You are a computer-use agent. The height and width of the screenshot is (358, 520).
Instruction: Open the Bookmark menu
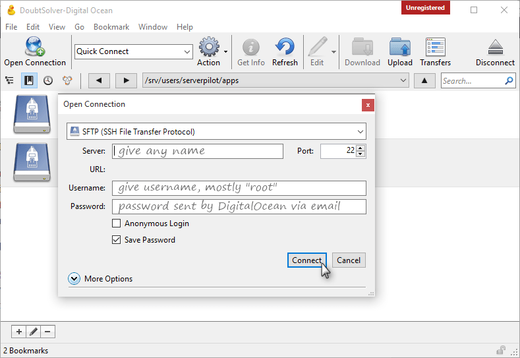111,27
